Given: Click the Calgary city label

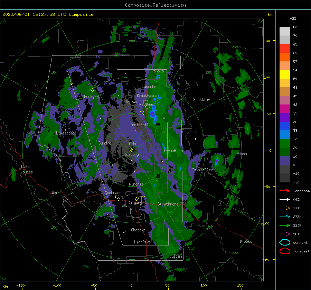Looking at the screenshot, I should [135, 203].
